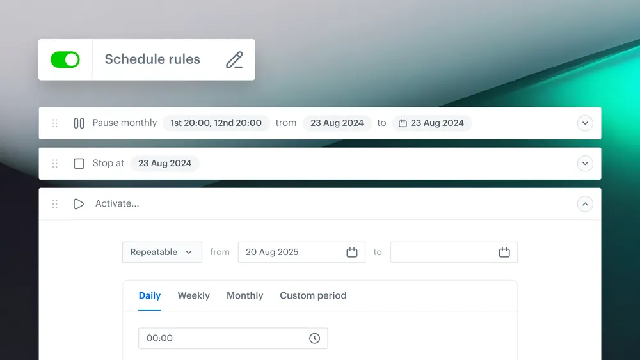Open the clock icon time picker

pos(314,338)
